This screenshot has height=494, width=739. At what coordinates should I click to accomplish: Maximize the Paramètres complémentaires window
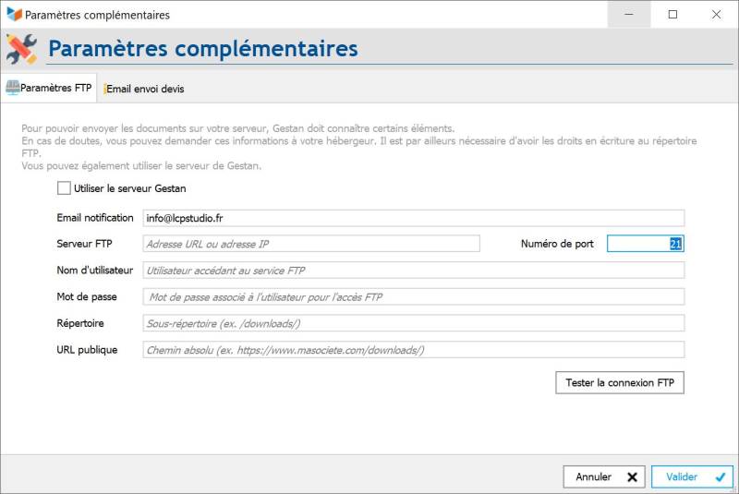[x=673, y=15]
